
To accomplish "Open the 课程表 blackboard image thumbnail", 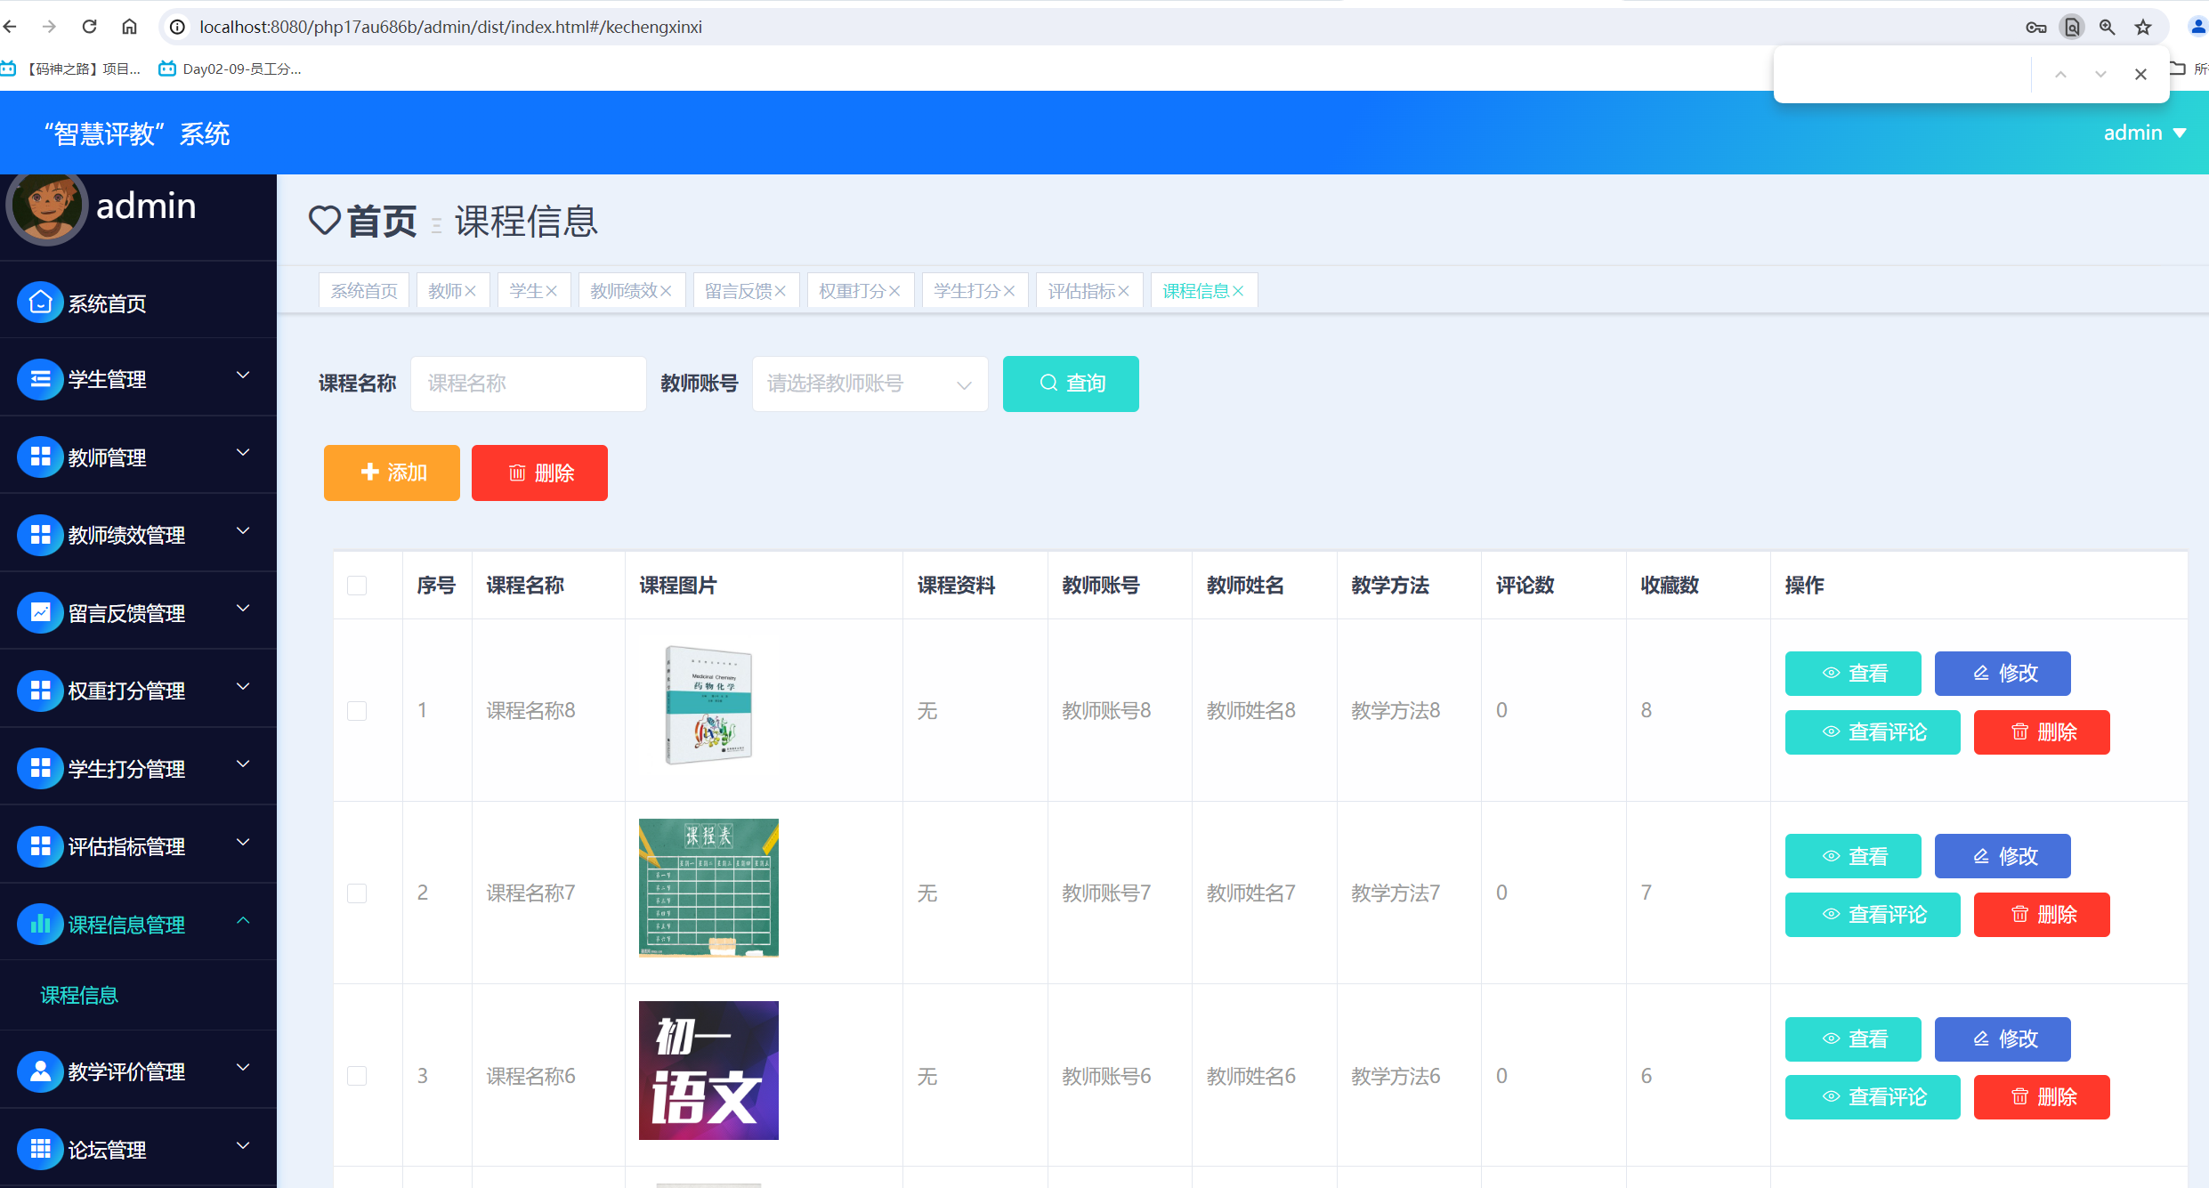I will (x=708, y=888).
